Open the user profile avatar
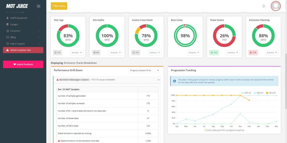 (x=276, y=6)
